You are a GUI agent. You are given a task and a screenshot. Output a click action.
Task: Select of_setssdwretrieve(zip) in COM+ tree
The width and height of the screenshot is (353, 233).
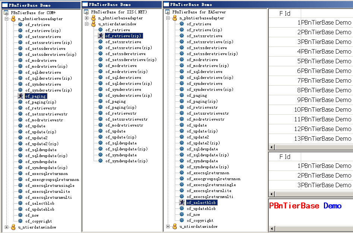(x=51, y=54)
